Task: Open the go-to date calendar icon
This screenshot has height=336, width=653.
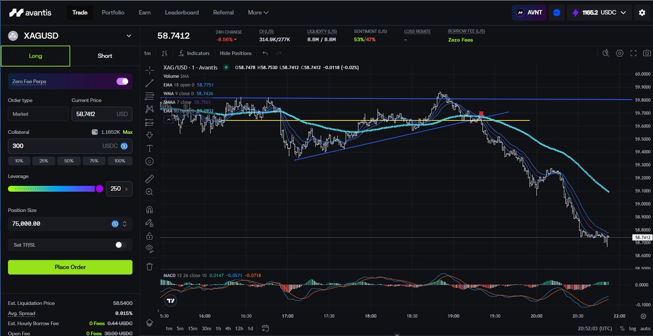Action: tap(265, 328)
